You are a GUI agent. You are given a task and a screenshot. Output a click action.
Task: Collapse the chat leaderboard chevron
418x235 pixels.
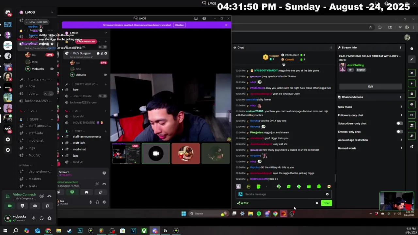point(283,65)
